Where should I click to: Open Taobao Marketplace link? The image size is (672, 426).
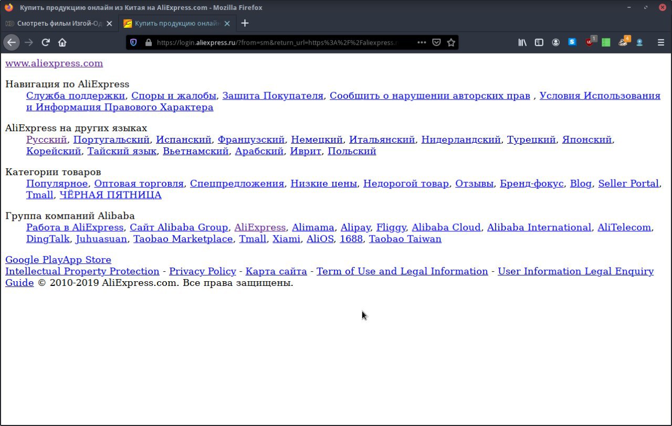coord(183,239)
